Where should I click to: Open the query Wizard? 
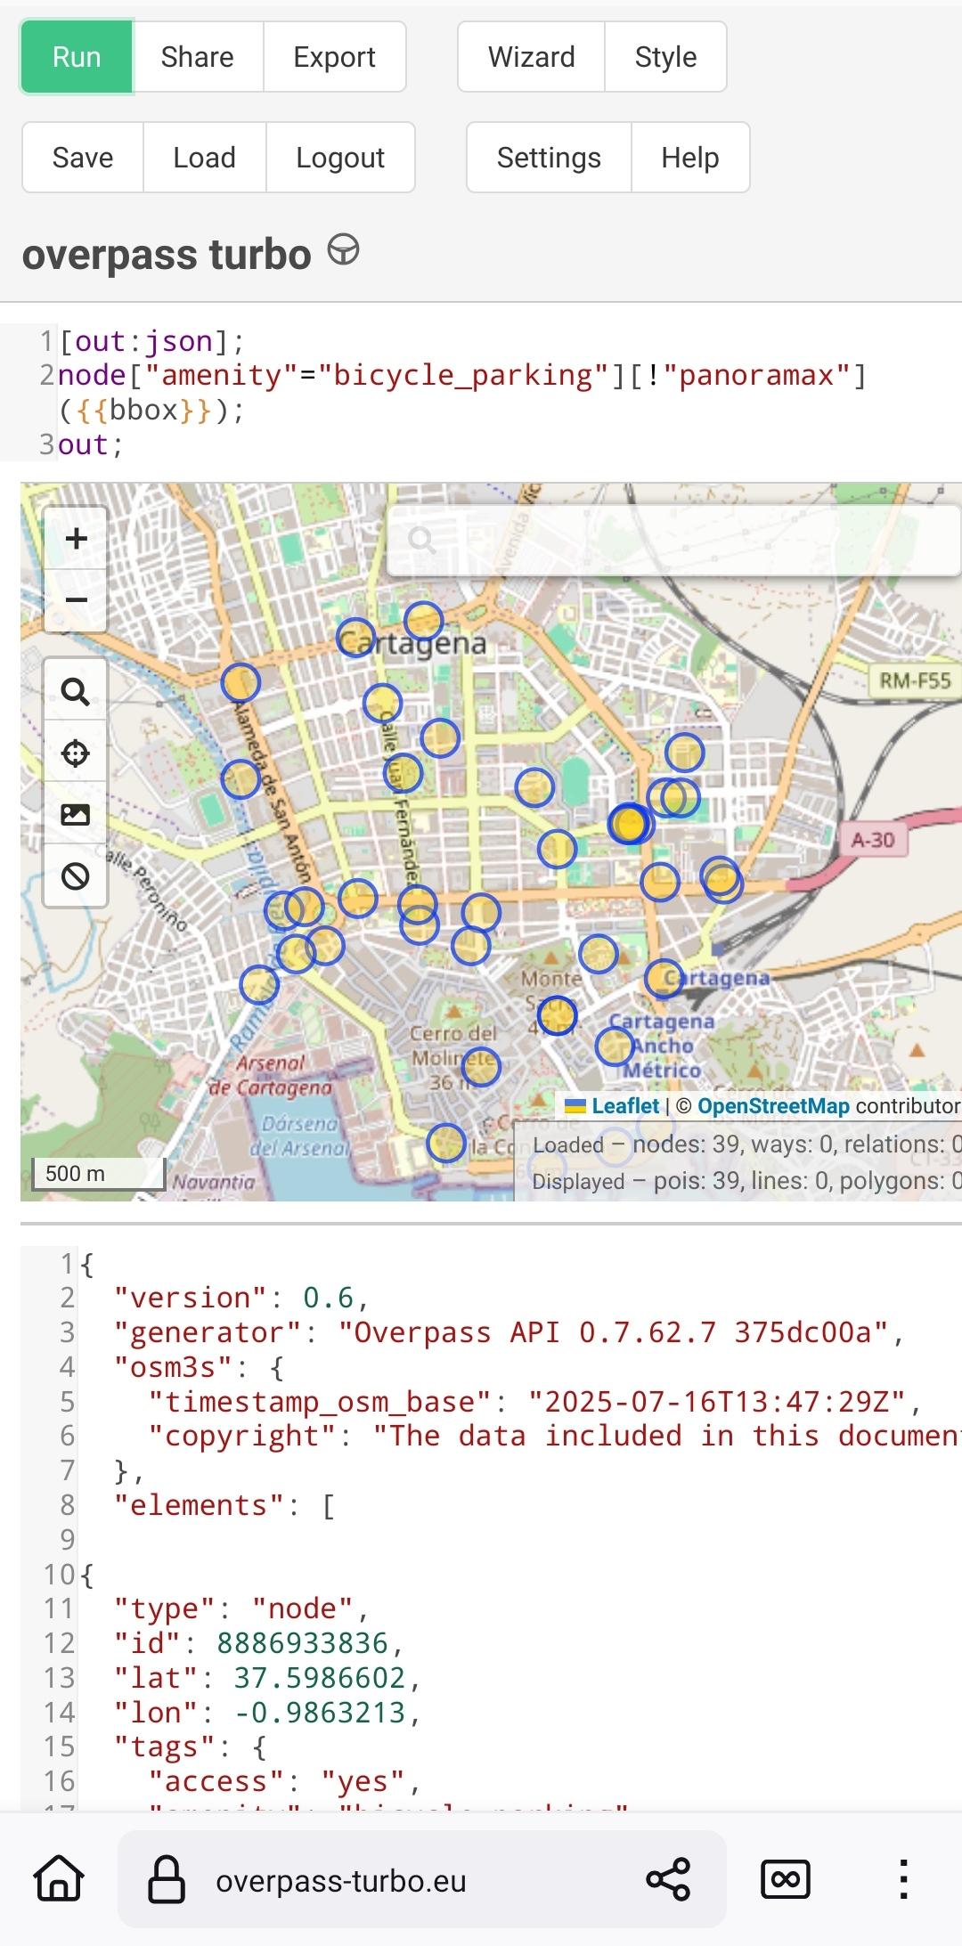pos(531,57)
